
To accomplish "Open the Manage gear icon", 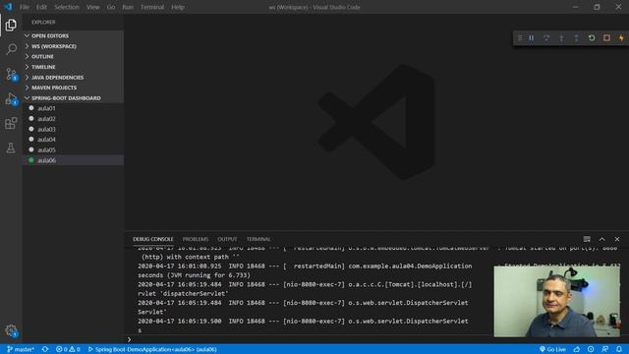I will [x=11, y=330].
